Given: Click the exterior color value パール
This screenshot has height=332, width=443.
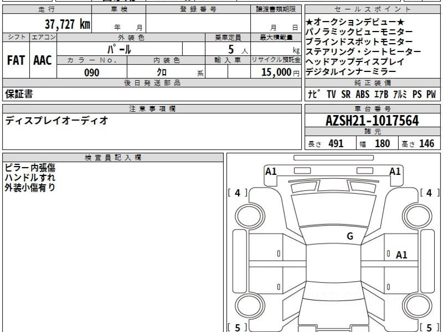Looking at the screenshot, I should pos(119,49).
